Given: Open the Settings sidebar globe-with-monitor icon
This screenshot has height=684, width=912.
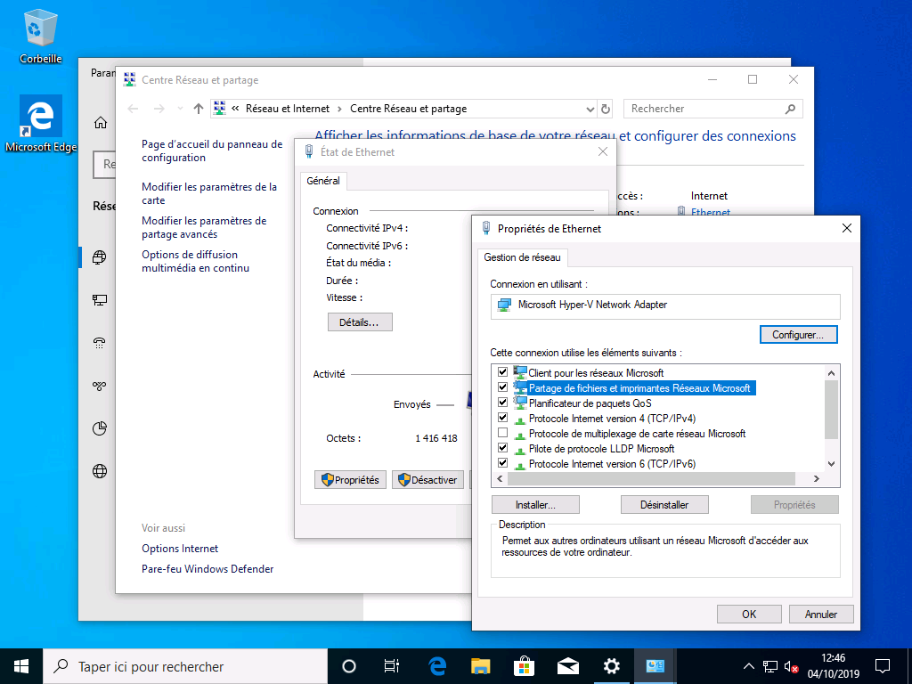Looking at the screenshot, I should 100,256.
